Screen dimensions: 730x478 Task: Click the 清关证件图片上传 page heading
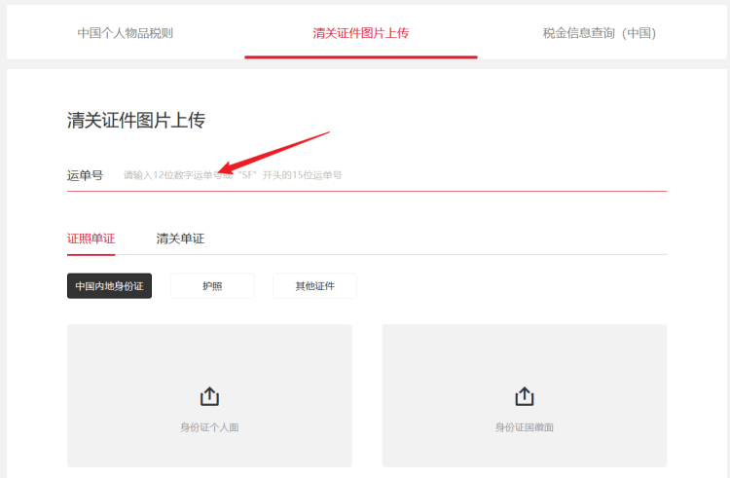click(x=135, y=121)
